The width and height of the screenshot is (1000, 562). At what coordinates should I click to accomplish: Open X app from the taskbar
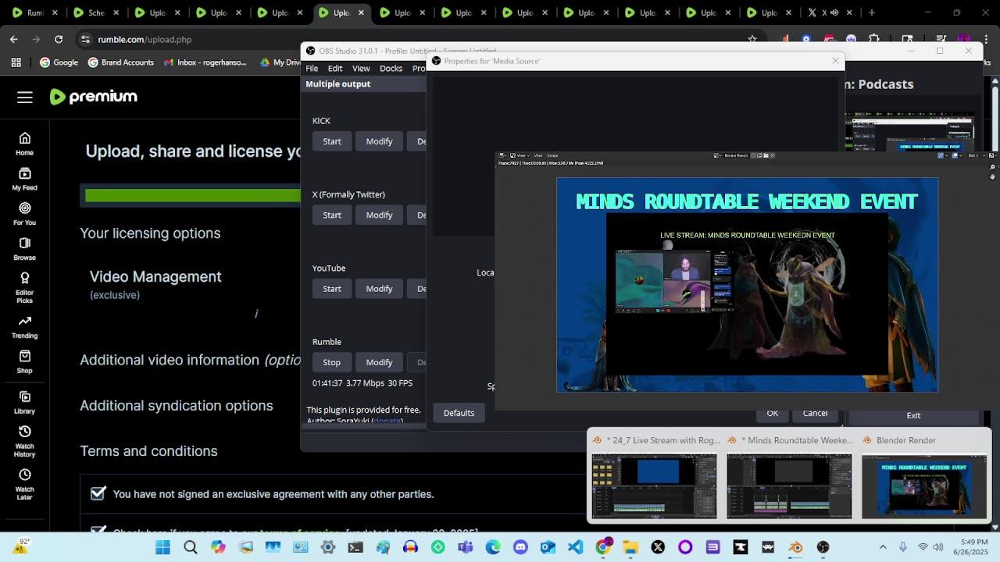658,547
